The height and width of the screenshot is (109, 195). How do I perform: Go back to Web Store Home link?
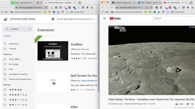click(7, 36)
